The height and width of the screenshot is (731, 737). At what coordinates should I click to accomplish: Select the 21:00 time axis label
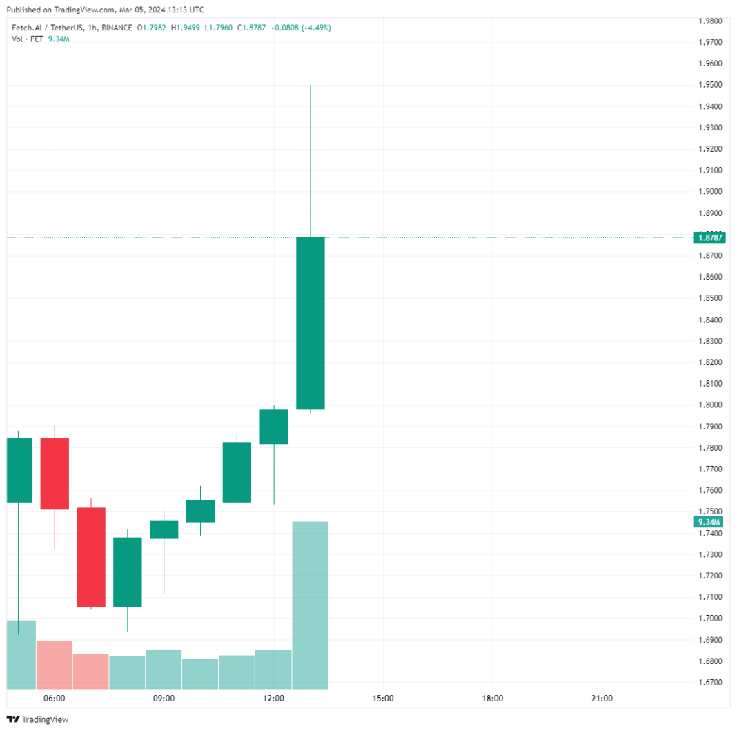(x=602, y=699)
